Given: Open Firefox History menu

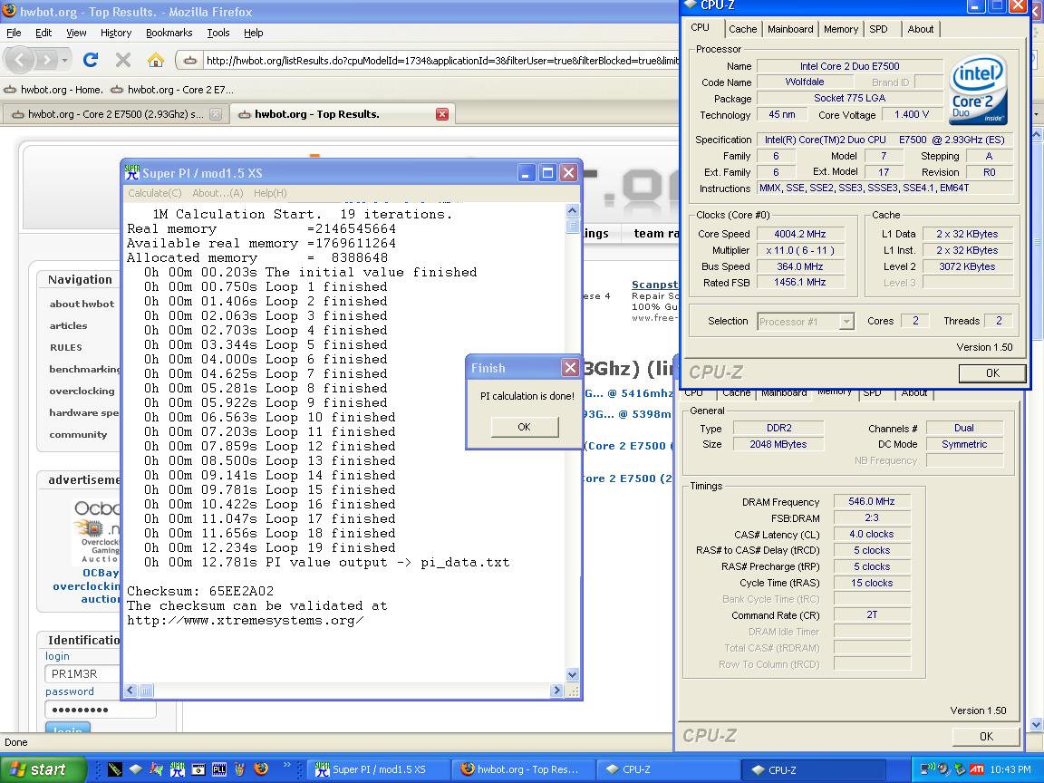Looking at the screenshot, I should click(116, 33).
